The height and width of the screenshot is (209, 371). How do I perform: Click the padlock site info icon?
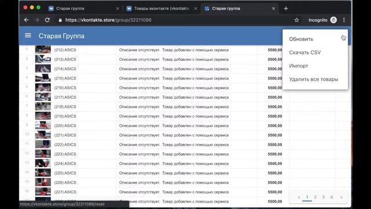(60, 20)
